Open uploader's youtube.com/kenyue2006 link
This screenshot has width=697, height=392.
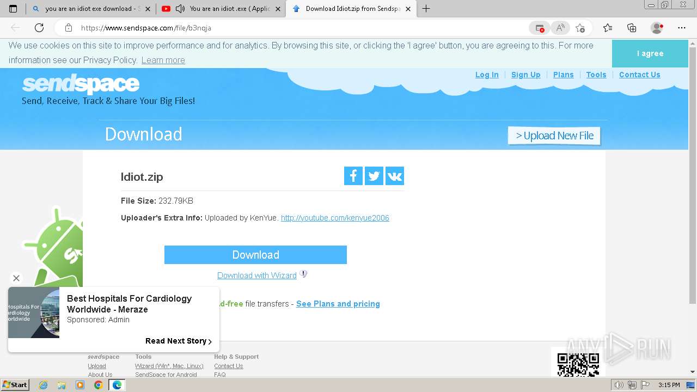point(335,218)
